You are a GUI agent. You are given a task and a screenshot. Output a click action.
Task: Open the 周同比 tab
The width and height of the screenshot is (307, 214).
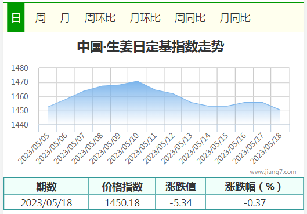click(x=190, y=18)
